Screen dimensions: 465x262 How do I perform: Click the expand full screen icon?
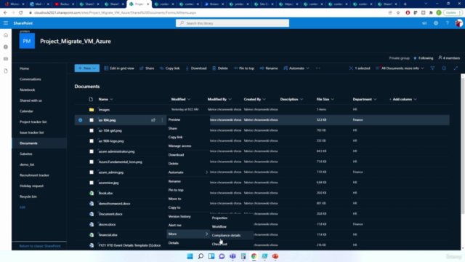click(456, 68)
